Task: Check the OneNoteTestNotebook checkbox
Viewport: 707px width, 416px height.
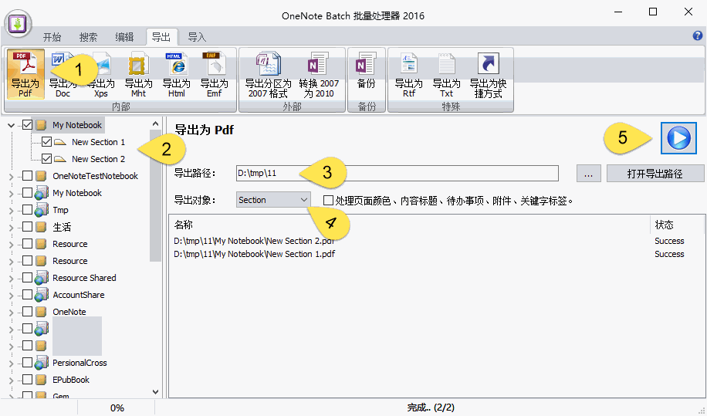Action: pyautogui.click(x=28, y=176)
